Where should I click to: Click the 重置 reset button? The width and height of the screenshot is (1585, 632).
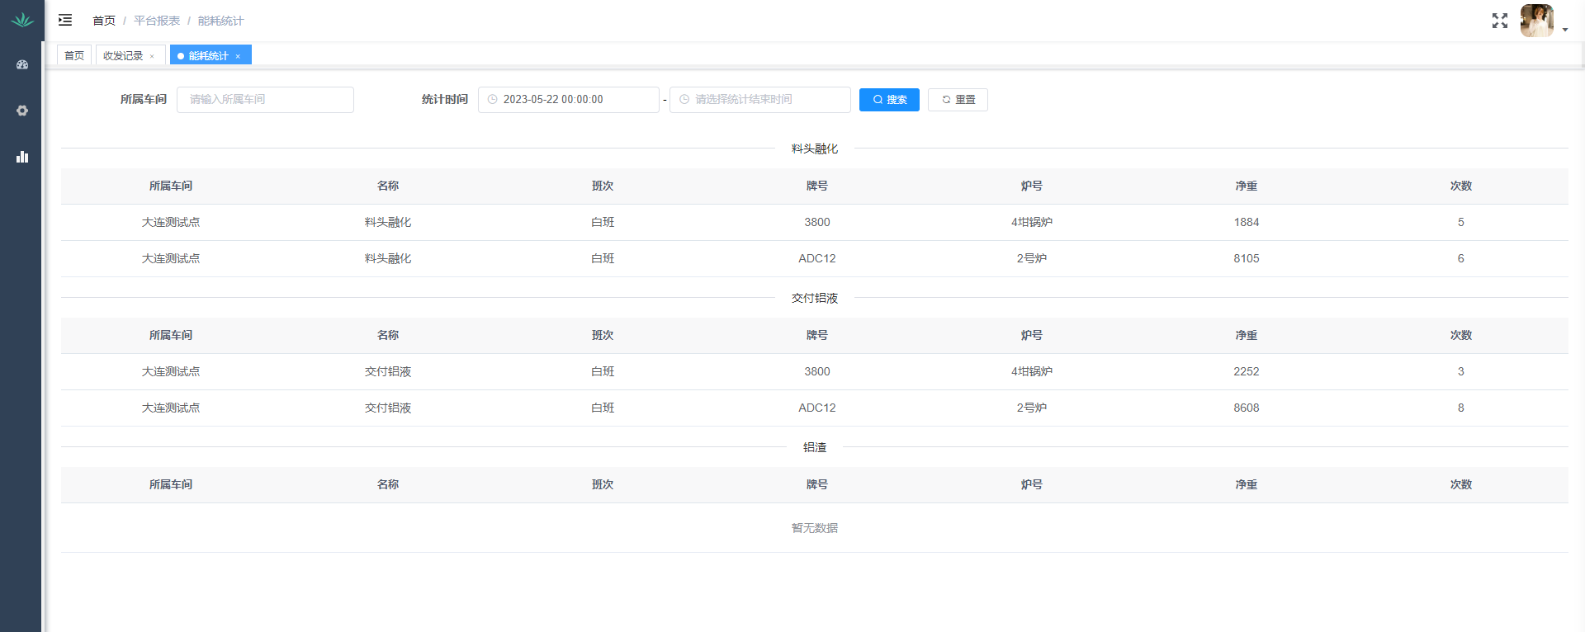pyautogui.click(x=958, y=100)
